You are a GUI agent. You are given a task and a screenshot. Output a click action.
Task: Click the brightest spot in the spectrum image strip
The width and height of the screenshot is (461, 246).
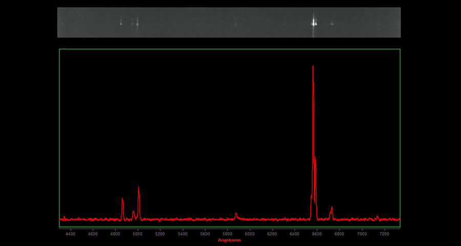(314, 22)
